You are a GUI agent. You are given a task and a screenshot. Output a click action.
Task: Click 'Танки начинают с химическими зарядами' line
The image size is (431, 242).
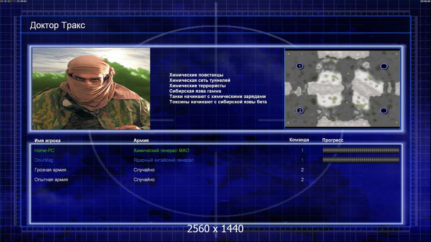tap(218, 96)
